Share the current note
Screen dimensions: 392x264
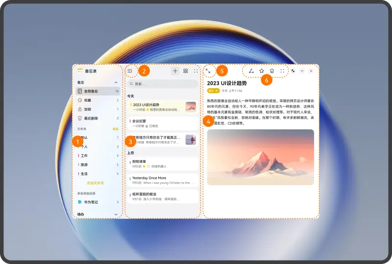pyautogui.click(x=251, y=71)
